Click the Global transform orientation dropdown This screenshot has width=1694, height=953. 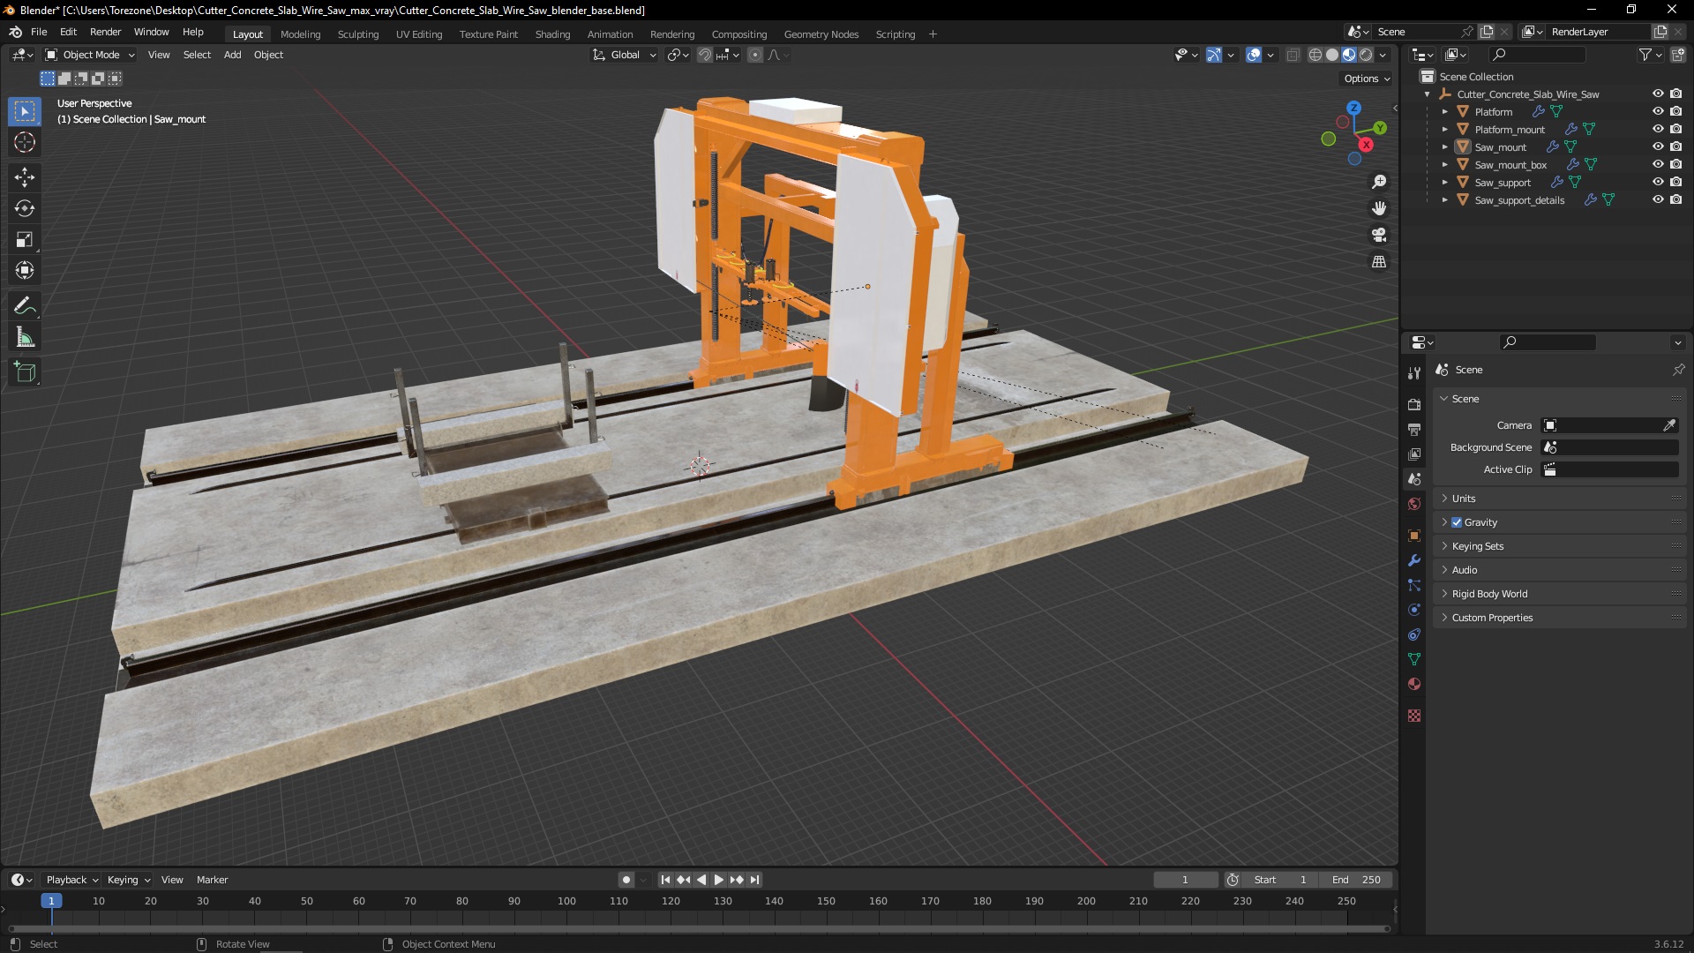coord(618,54)
